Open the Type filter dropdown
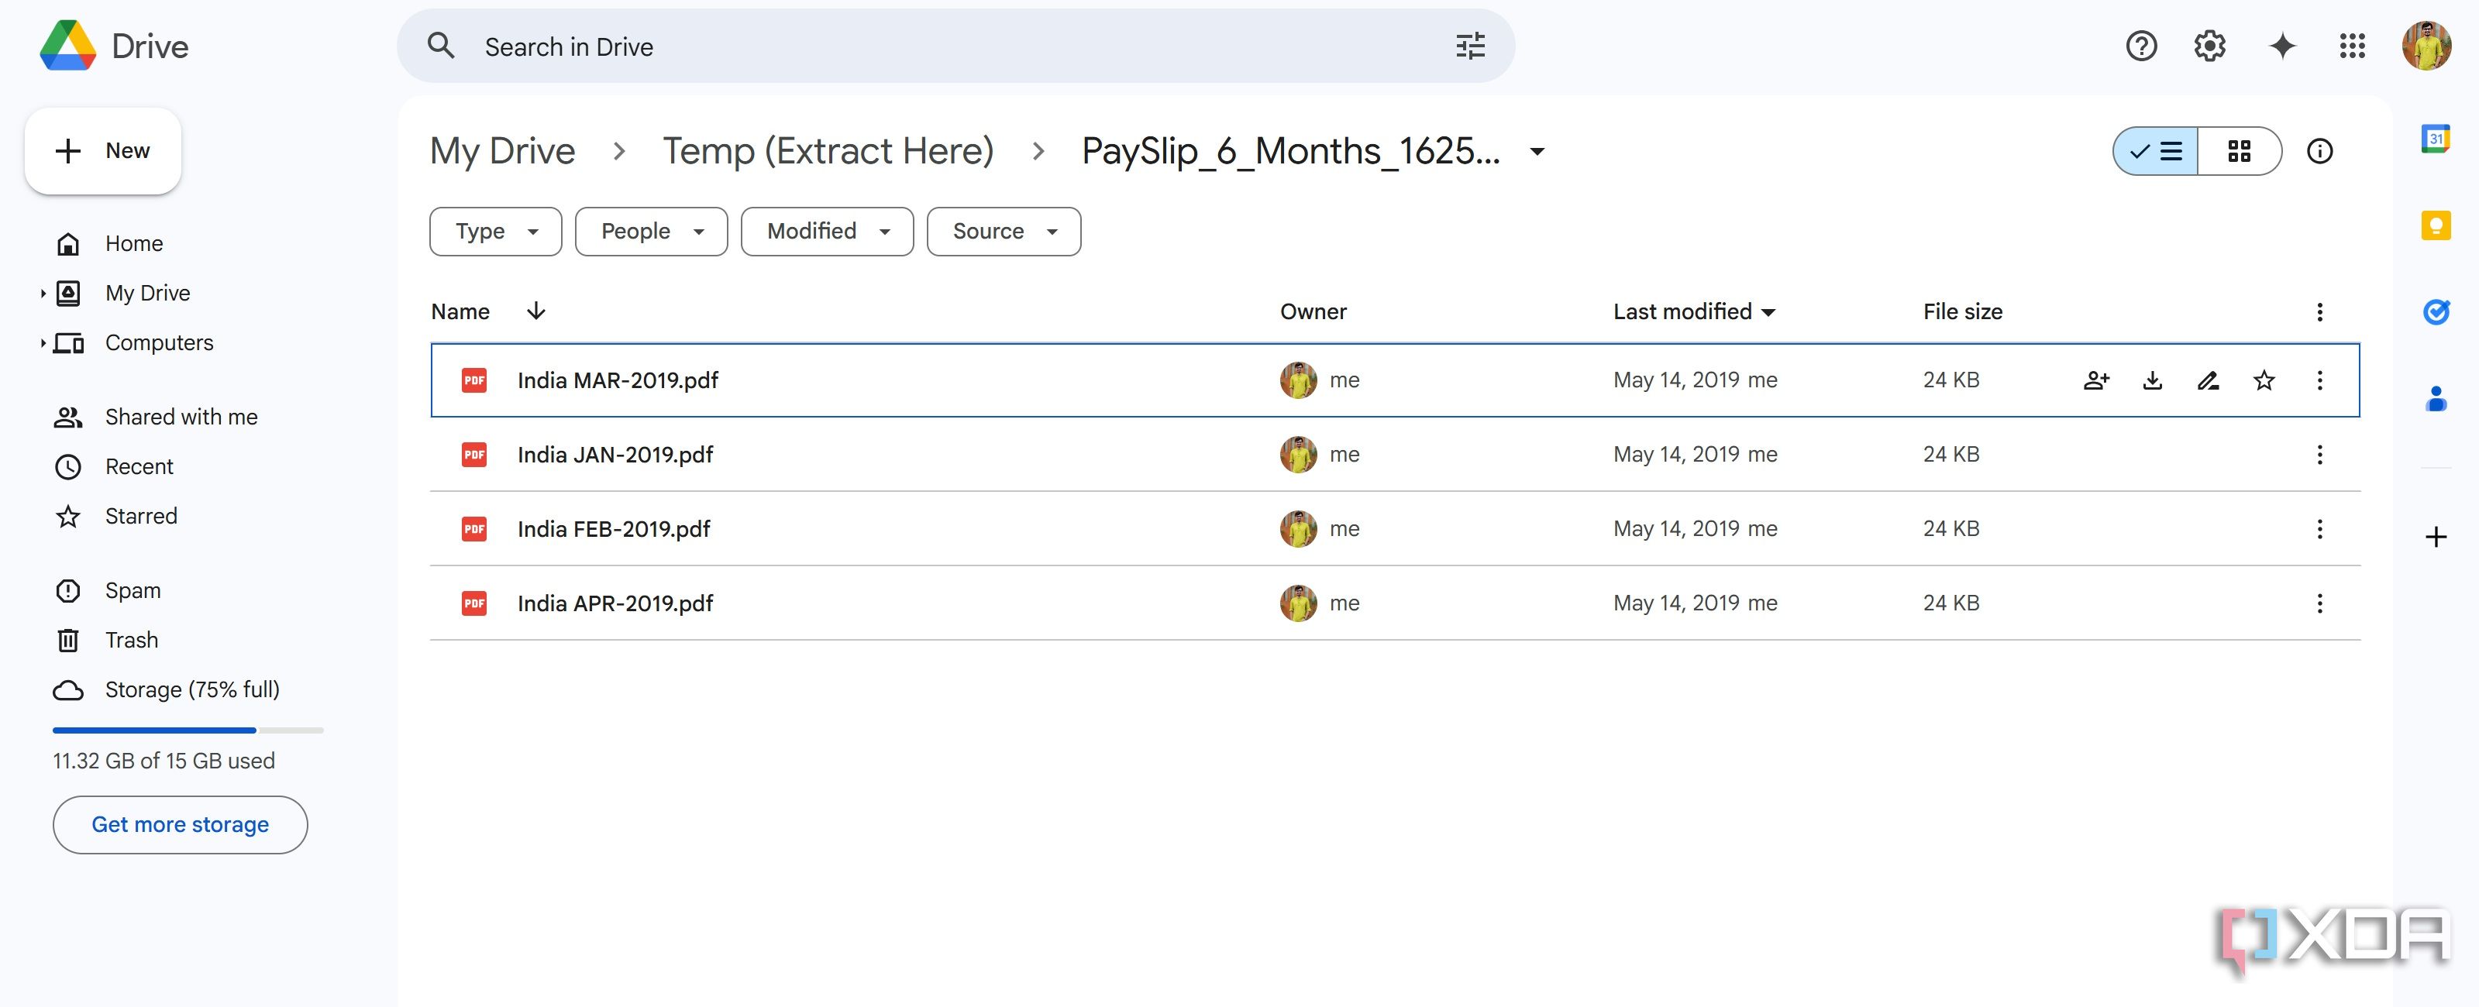 tap(496, 232)
